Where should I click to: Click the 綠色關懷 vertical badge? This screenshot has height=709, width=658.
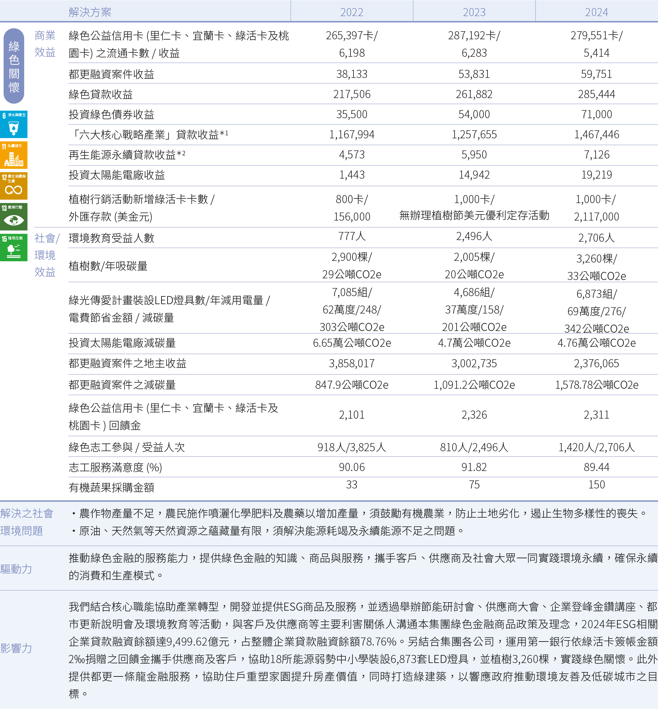(x=14, y=66)
